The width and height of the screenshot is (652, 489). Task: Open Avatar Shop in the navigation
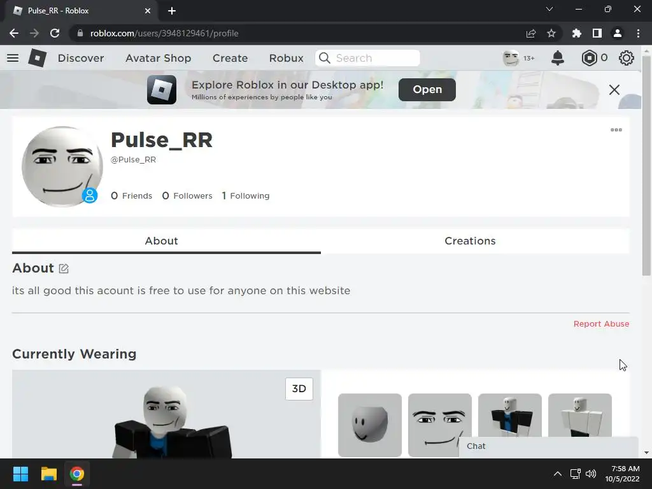[x=159, y=58]
